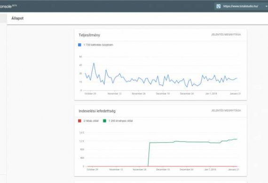Click the totalstudio.hu property site icon
268x183 pixels.
pos(219,6)
